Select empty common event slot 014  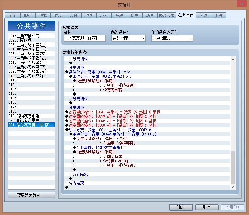31,94
